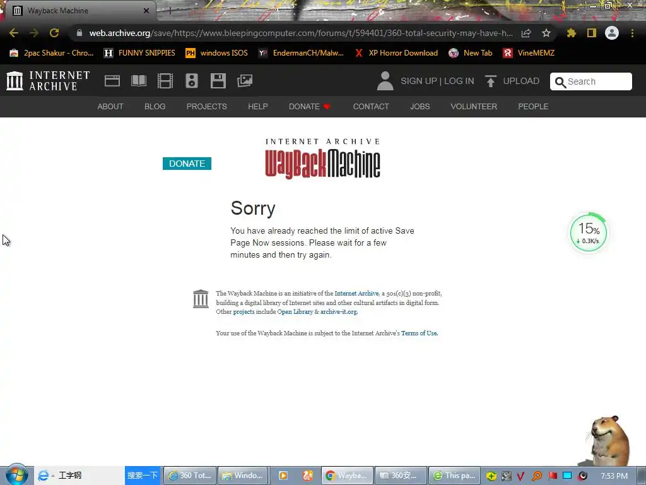Follow the archive-it.org link
The image size is (646, 485).
(339, 312)
